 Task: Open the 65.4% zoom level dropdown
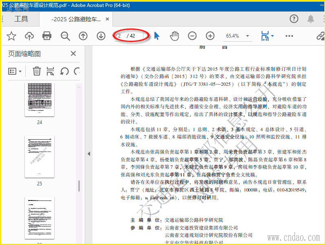237,36
